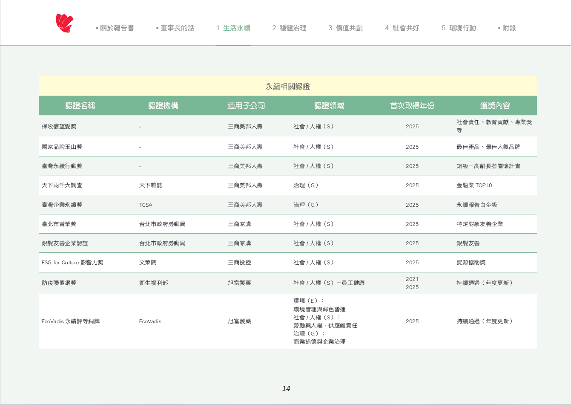This screenshot has width=571, height=405.
Task: Click 旭富製藥 in the 防疫聯盟銅獎 row
Action: 239,283
